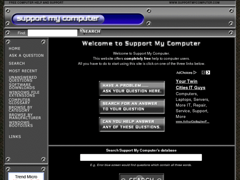Select BROWSE BY CATEGORY sidebar item
This screenshot has height=180, width=240.
click(20, 109)
